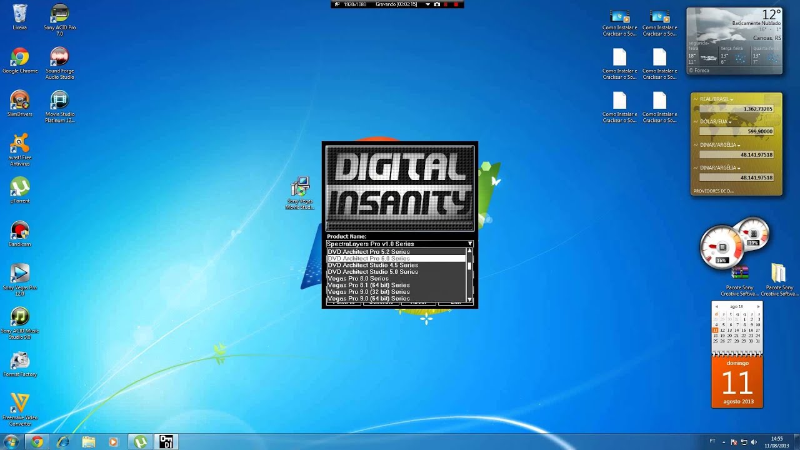Launch the Format Factory desktop icon
Screen dimensions: 800x450
20,364
